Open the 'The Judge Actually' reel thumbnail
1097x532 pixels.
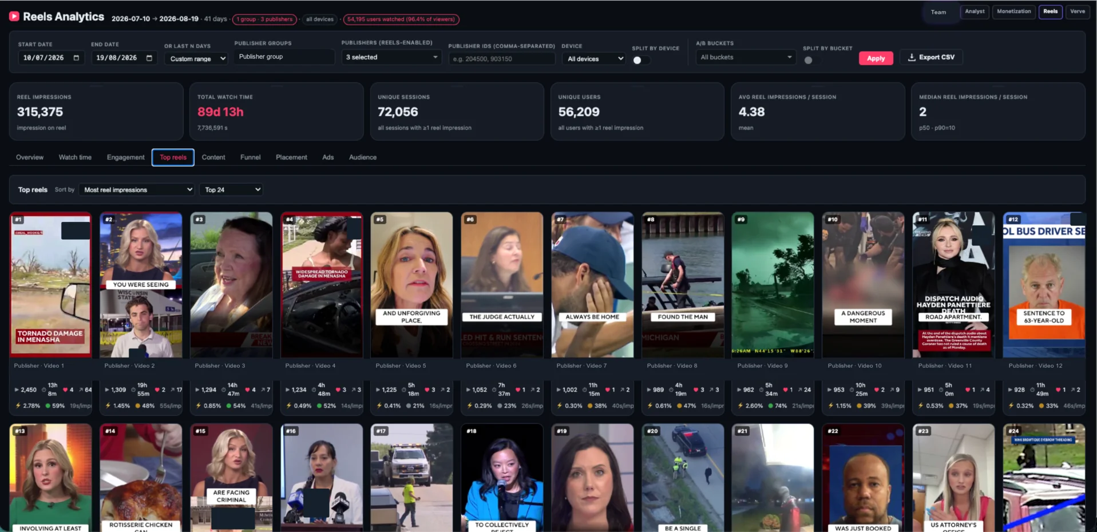(x=502, y=284)
